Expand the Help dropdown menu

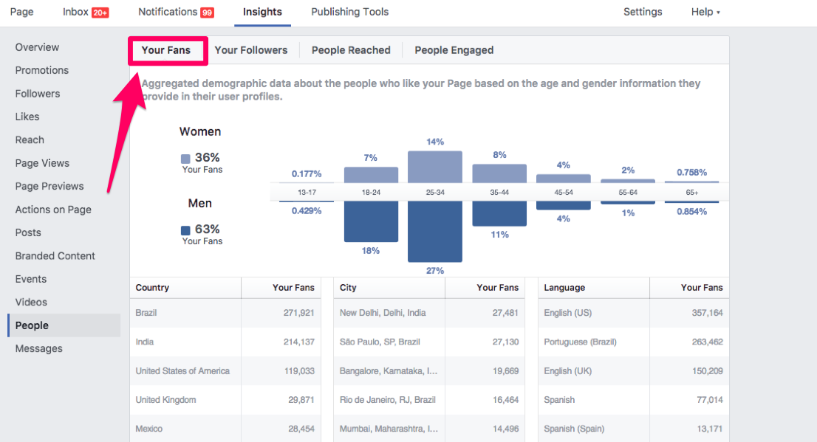[x=705, y=12]
